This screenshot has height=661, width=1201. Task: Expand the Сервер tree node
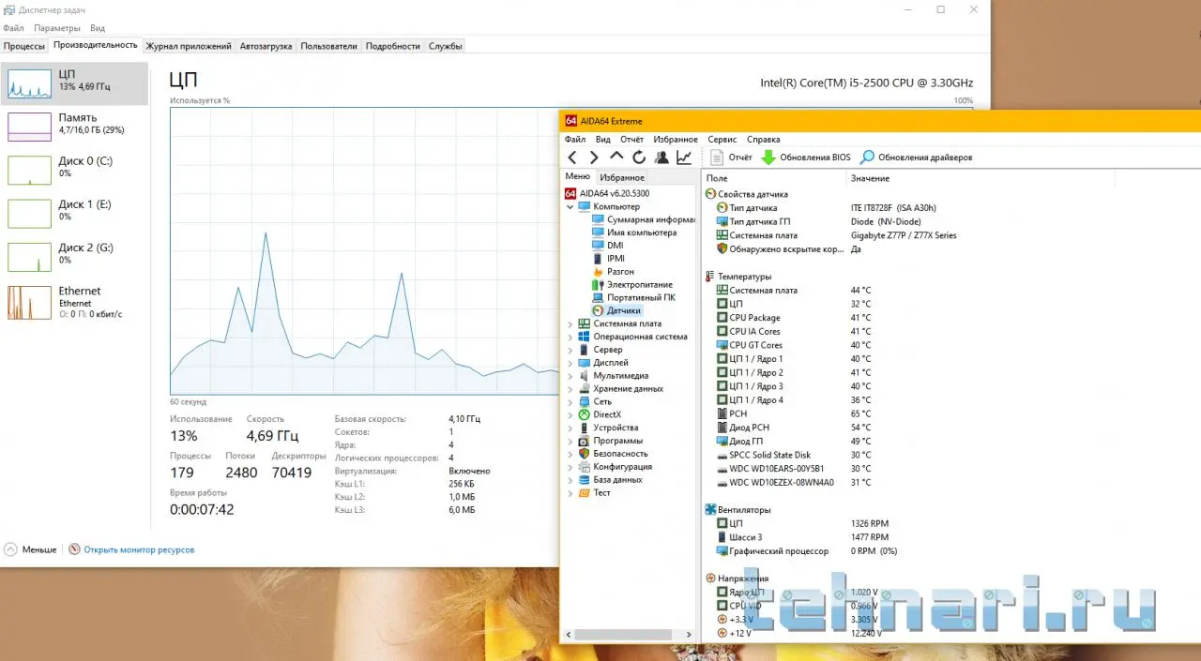tap(570, 350)
